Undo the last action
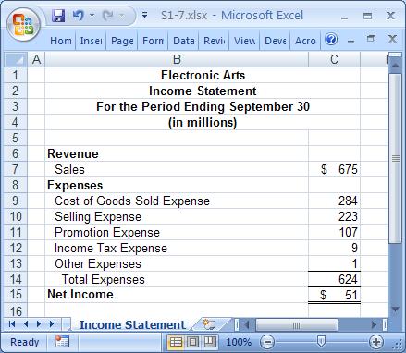 79,15
